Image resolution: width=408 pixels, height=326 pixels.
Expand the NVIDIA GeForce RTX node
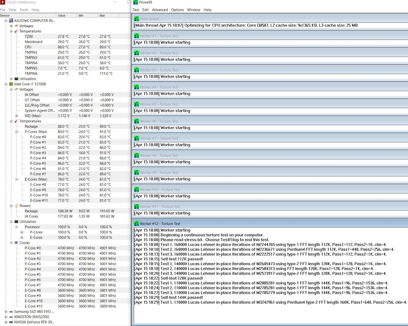coord(6,322)
